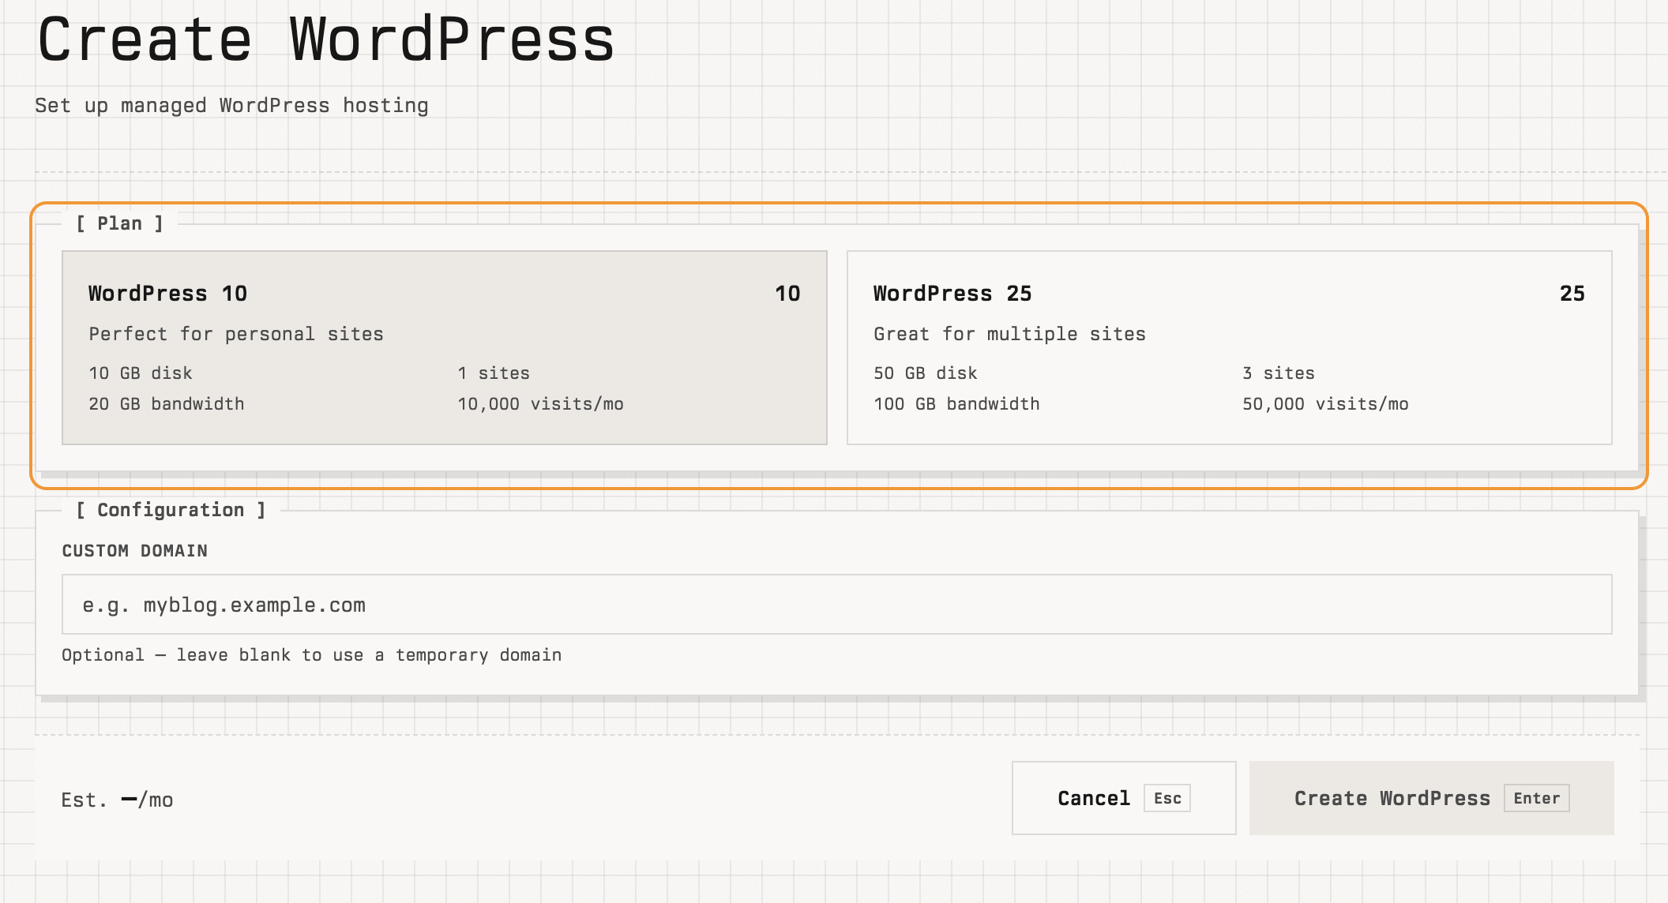Click the 'Est. —/mo' price estimate
The width and height of the screenshot is (1668, 903).
[x=118, y=800]
